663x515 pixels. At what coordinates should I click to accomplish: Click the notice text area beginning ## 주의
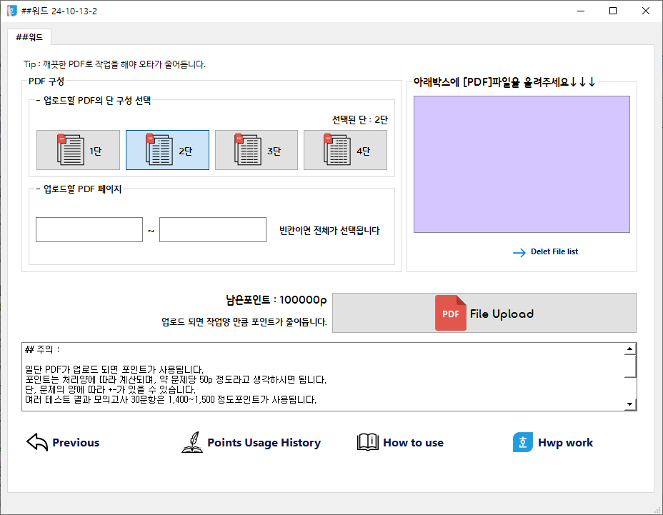coord(324,376)
